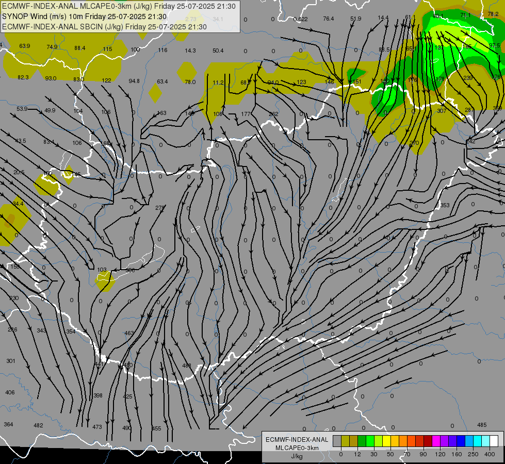Click the map value 406

point(10,392)
